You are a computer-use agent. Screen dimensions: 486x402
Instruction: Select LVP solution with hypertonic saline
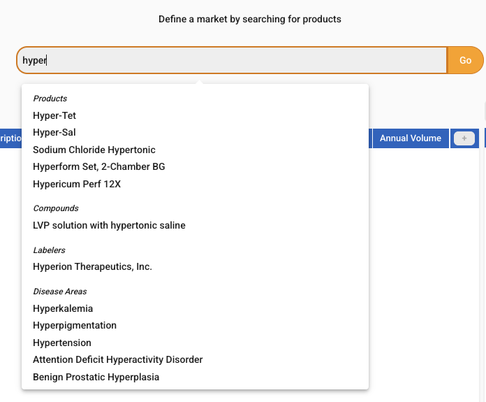point(109,225)
